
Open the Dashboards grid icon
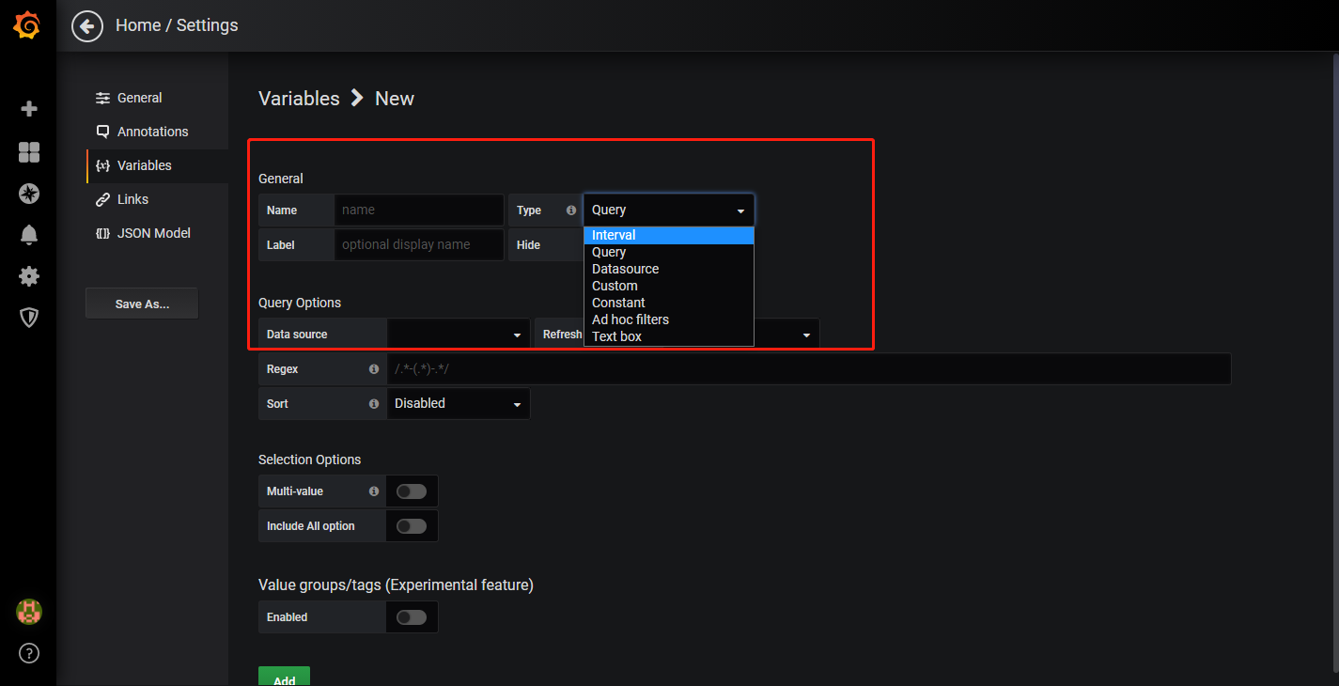click(x=29, y=152)
